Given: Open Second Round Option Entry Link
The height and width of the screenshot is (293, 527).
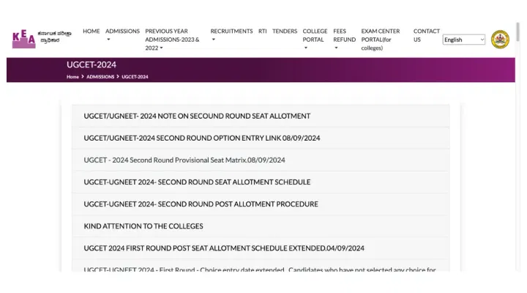Looking at the screenshot, I should coord(202,138).
